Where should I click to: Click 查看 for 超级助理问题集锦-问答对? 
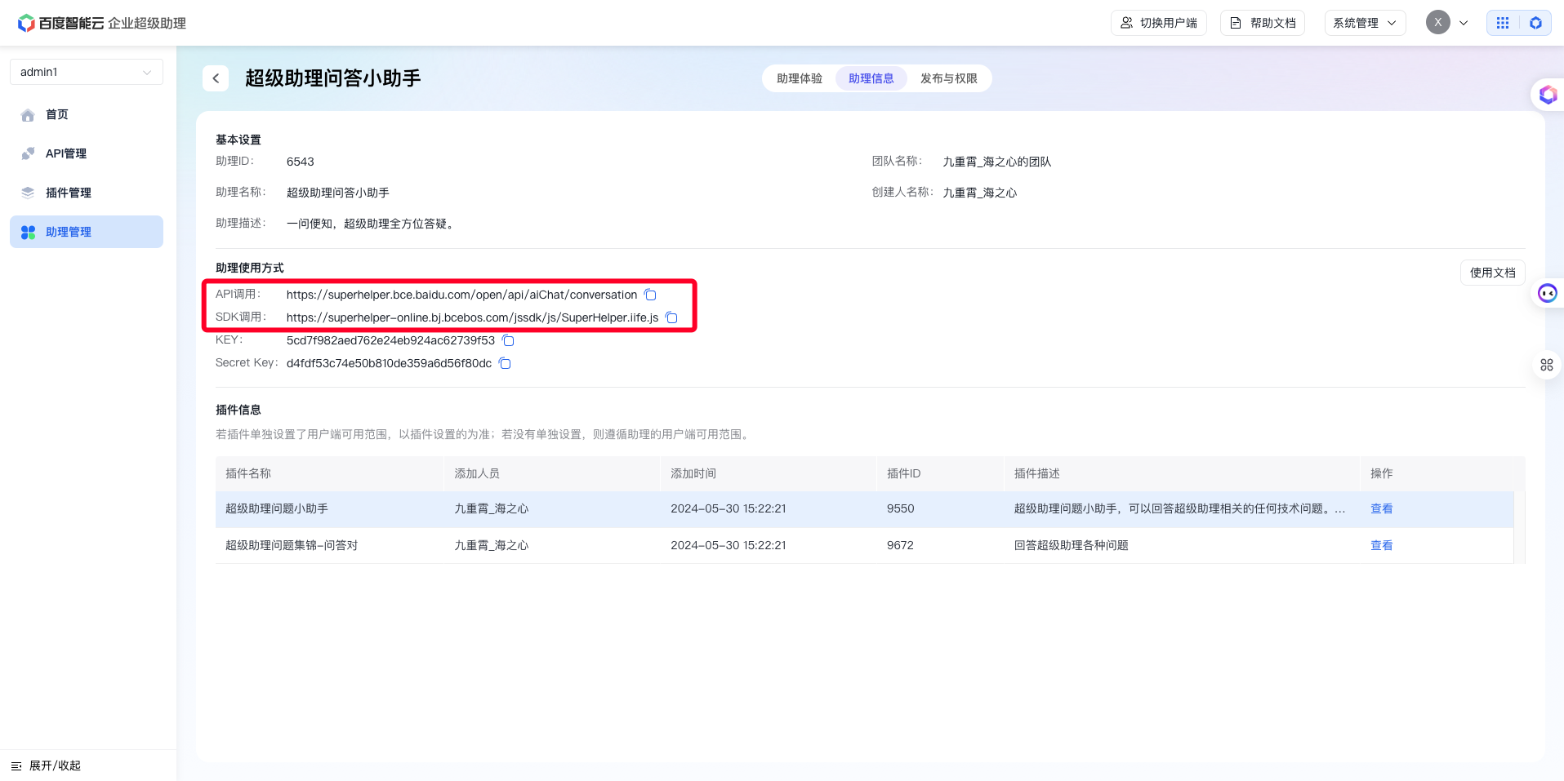pyautogui.click(x=1381, y=545)
